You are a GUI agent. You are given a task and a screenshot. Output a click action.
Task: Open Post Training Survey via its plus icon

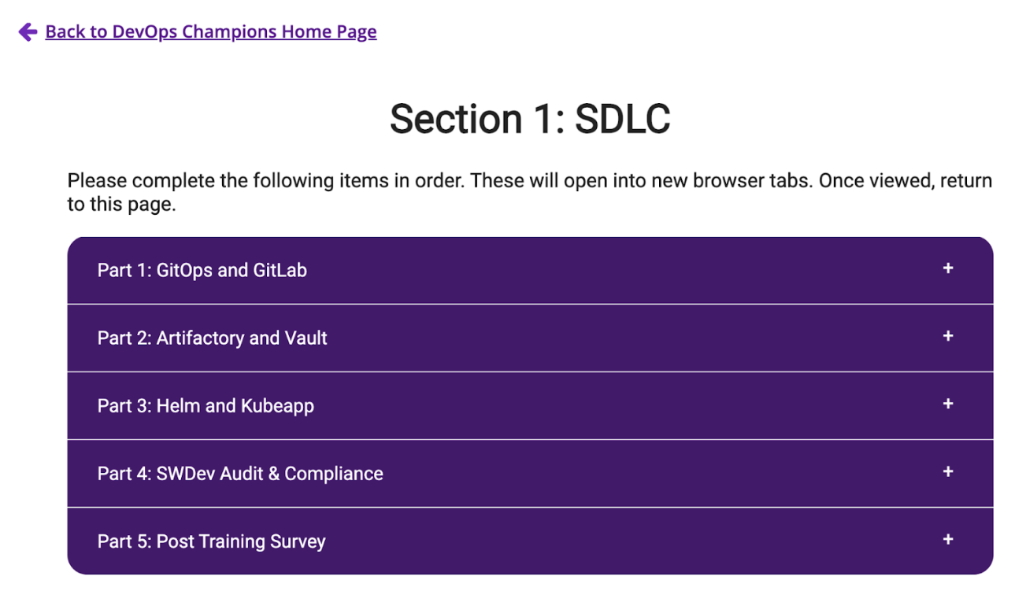coord(948,539)
